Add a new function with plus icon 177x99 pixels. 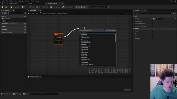point(25,24)
